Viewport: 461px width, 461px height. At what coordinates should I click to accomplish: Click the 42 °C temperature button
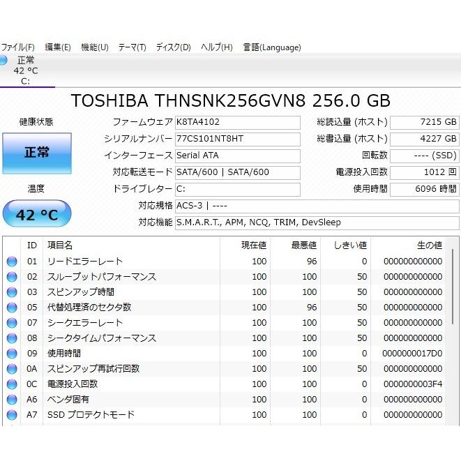coord(37,213)
